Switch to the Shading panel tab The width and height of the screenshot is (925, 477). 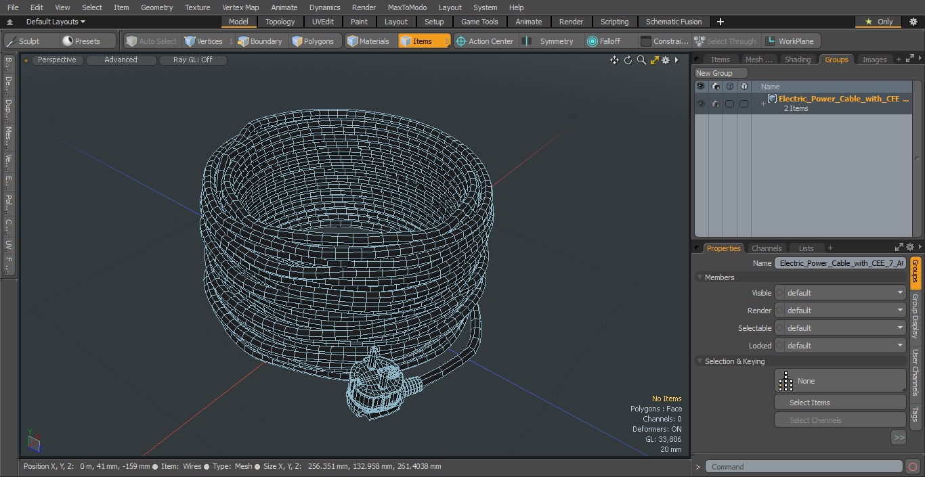click(797, 60)
